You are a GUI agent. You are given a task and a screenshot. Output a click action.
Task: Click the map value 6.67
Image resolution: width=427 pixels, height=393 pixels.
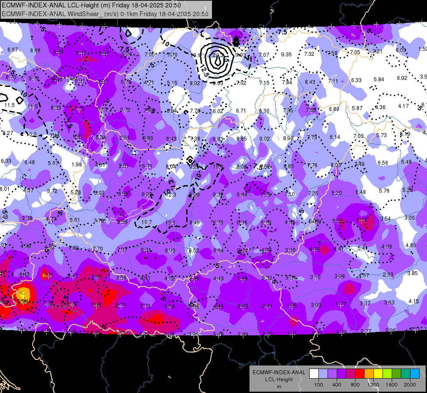pos(13,50)
